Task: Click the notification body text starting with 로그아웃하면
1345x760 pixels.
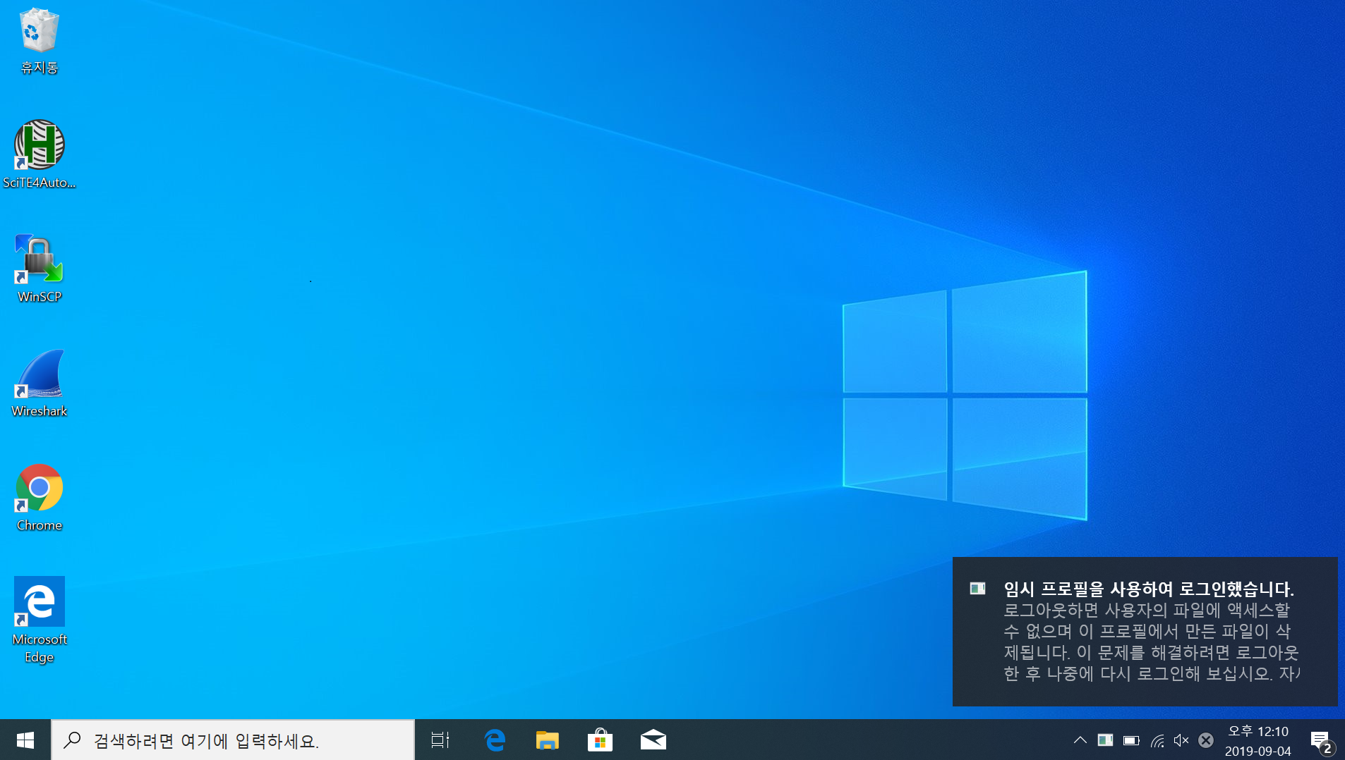Action: (1152, 642)
